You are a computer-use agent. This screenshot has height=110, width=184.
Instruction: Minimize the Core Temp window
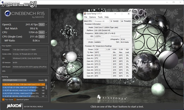(x=115, y=14)
